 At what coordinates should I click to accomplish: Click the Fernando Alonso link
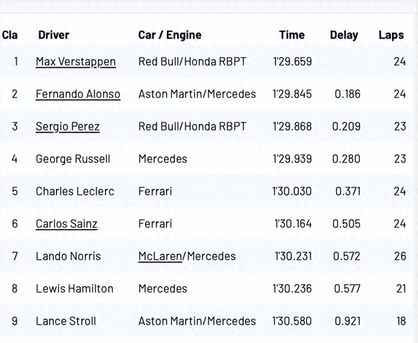point(78,94)
